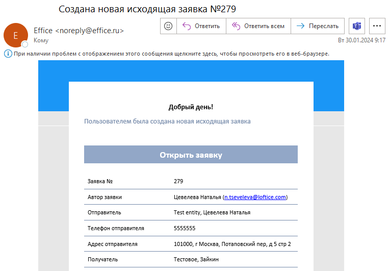This screenshot has height=271, width=389.
Task: Click the Добрый день! greeting heading
Action: pos(191,107)
